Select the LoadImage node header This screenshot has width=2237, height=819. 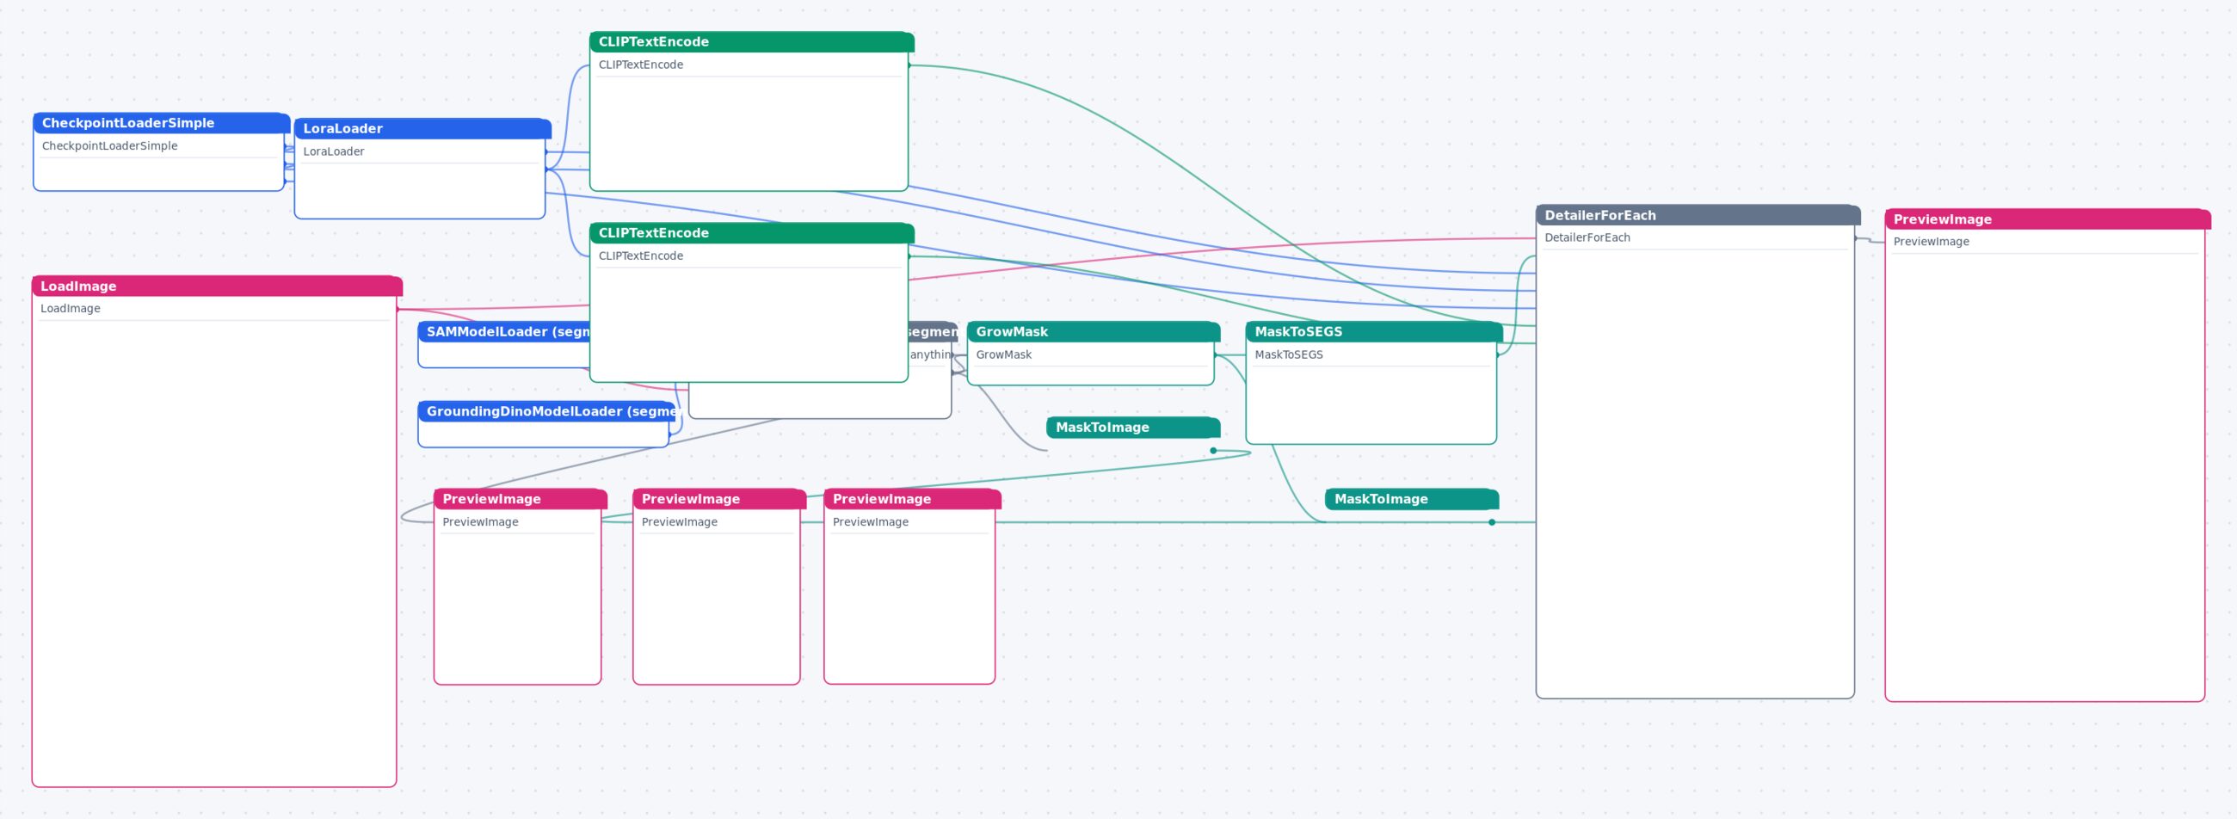[x=216, y=286]
